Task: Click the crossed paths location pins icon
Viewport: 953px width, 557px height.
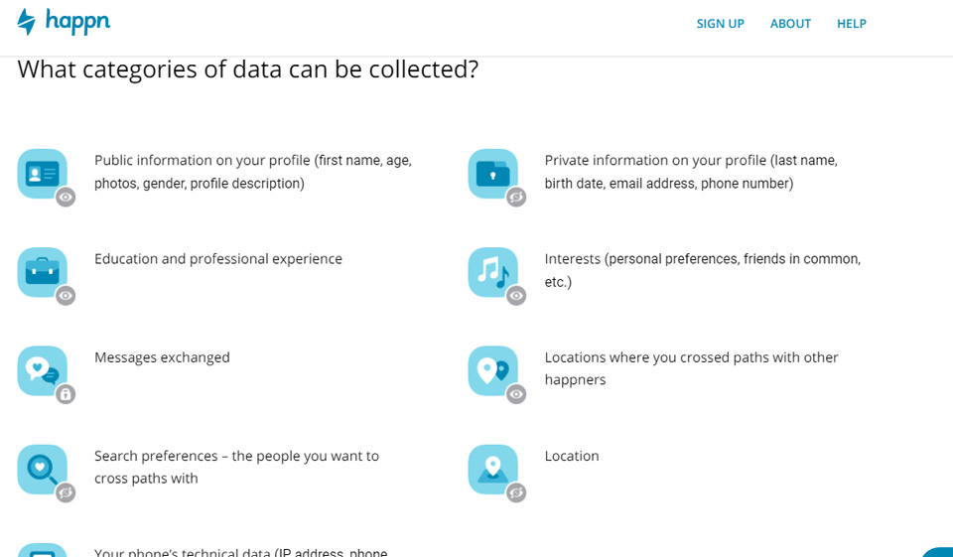Action: tap(492, 370)
